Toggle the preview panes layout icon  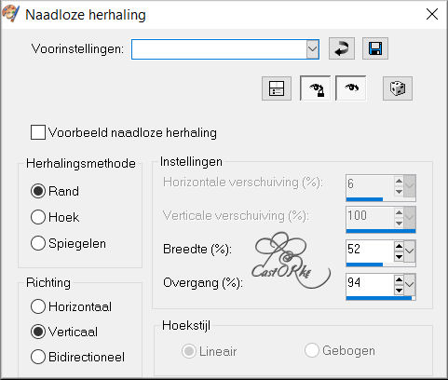277,88
